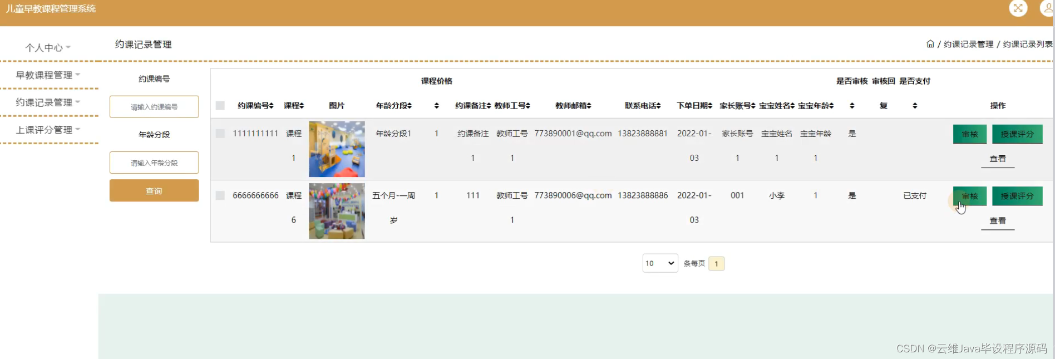Click the 儿童早教课程管理系统 title
Viewport: 1055px width, 359px height.
click(x=51, y=9)
